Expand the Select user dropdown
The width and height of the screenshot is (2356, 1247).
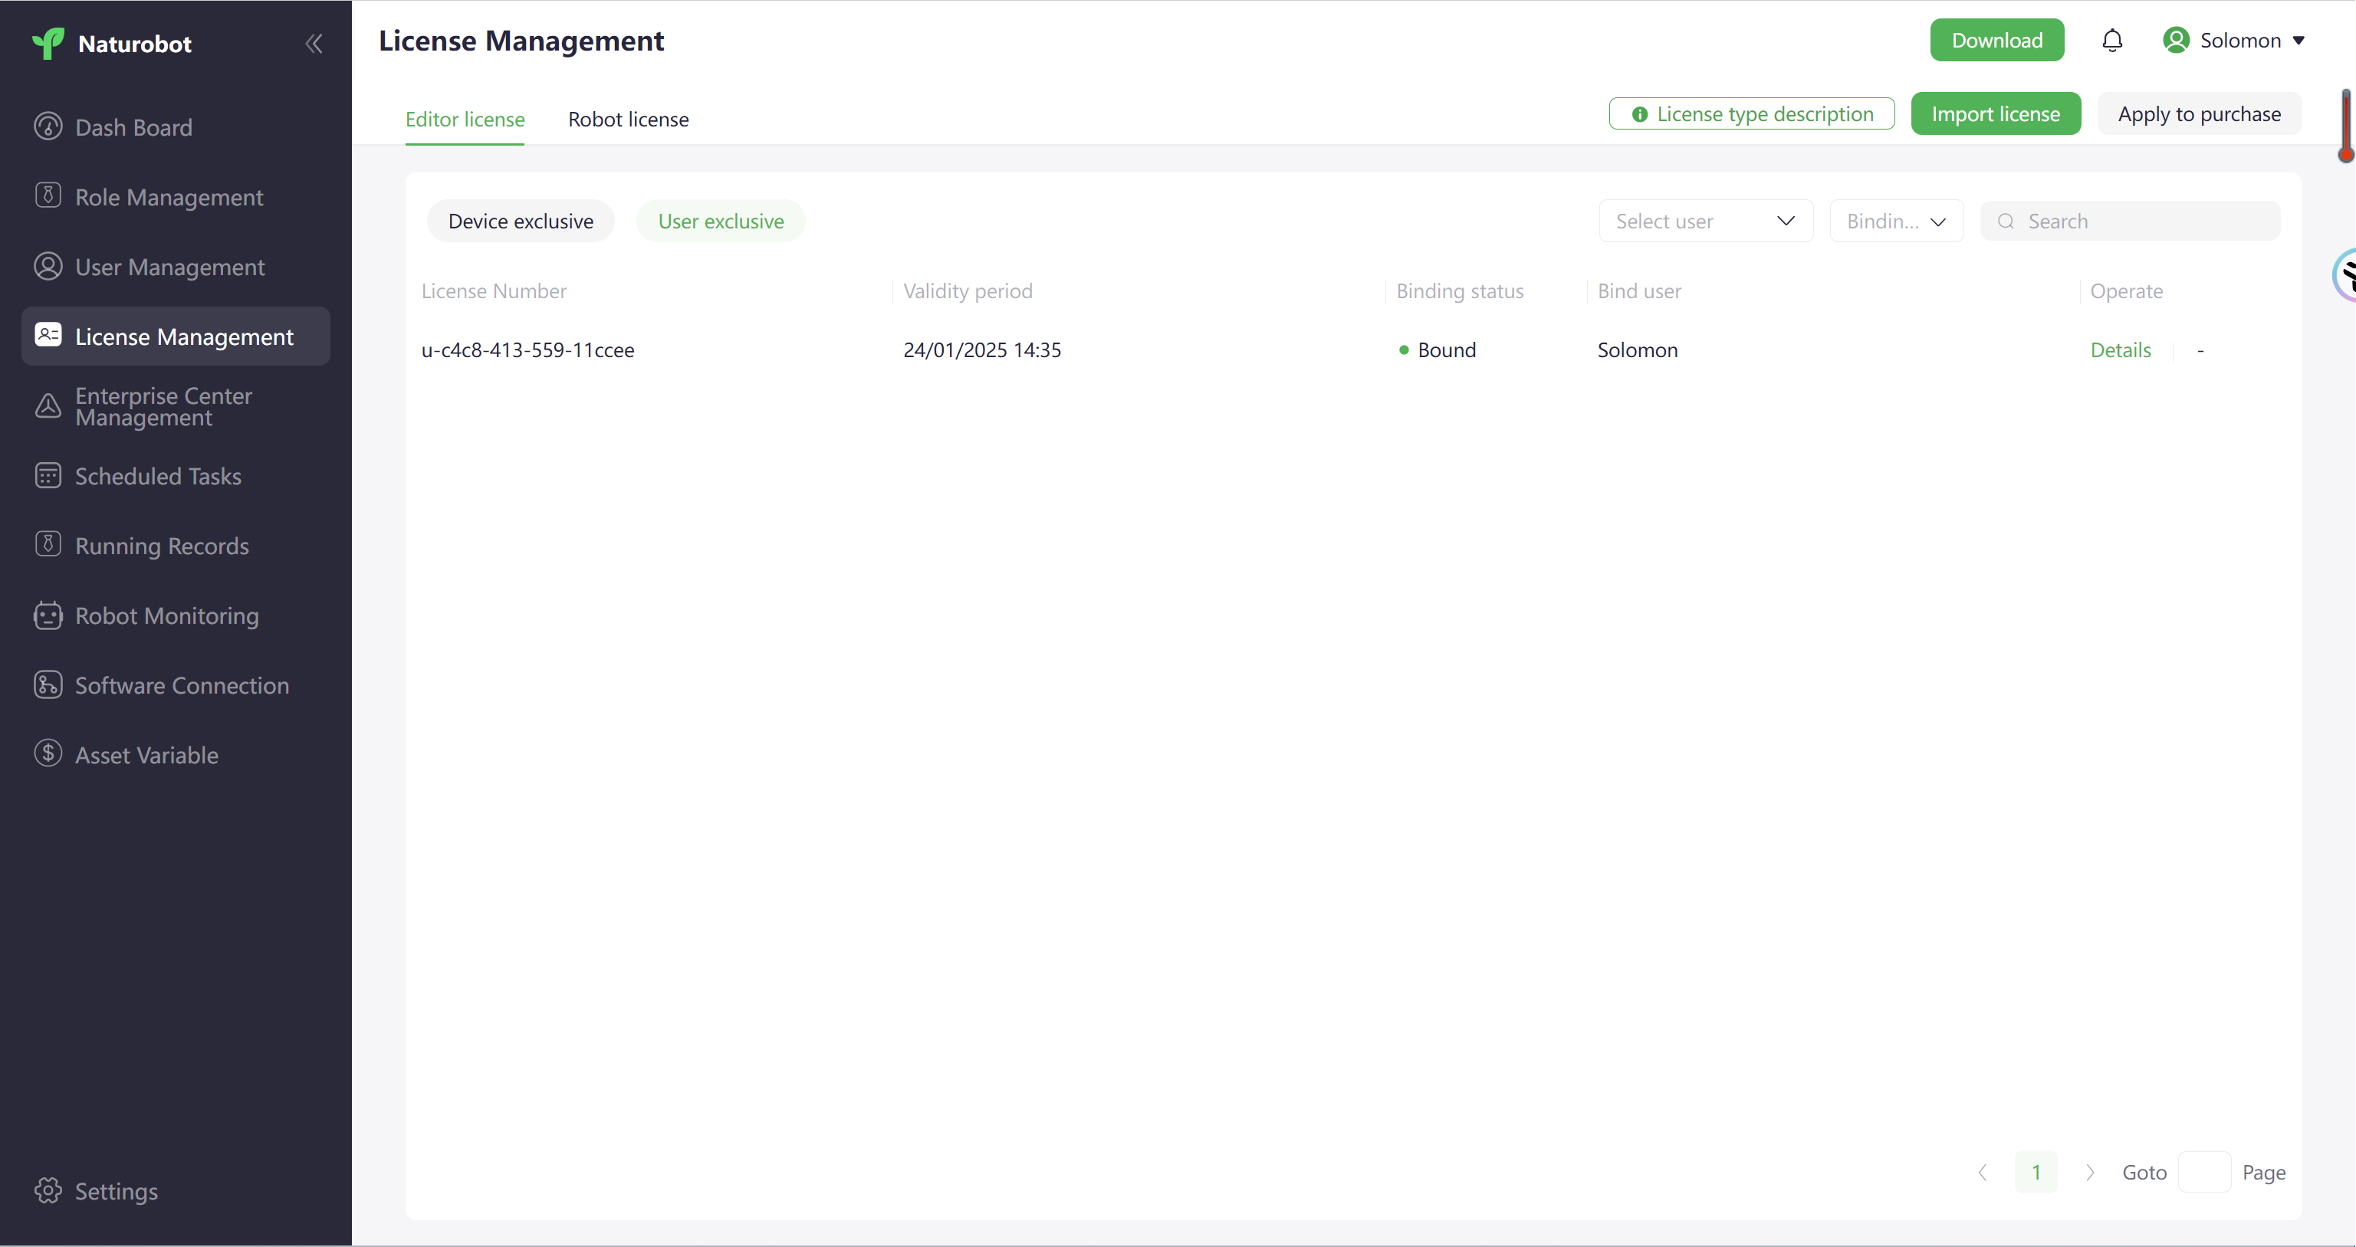point(1706,221)
